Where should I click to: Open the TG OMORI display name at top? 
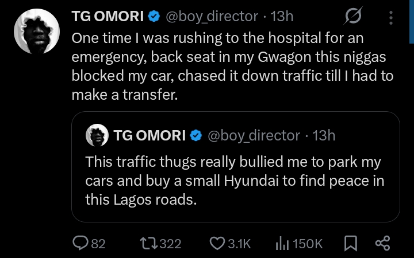(x=106, y=17)
